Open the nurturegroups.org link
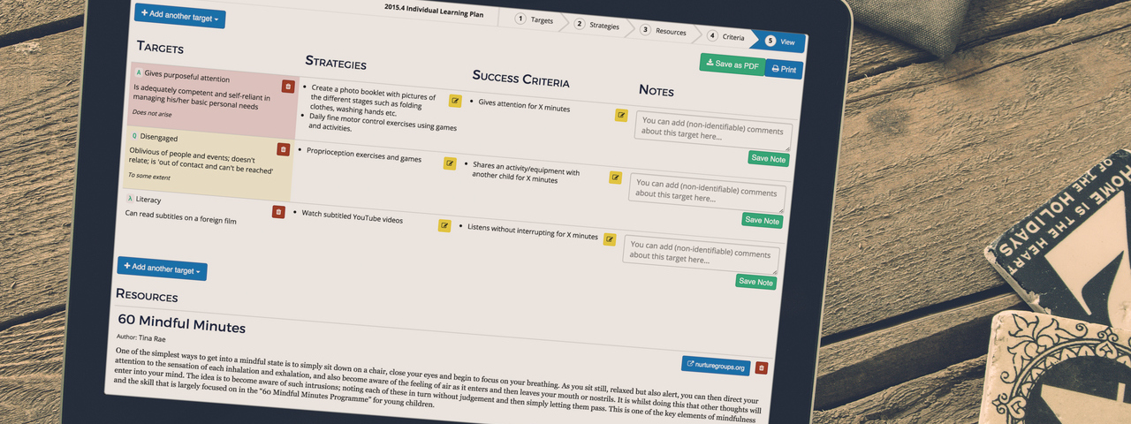Viewport: 1131px width, 424px height. [716, 366]
